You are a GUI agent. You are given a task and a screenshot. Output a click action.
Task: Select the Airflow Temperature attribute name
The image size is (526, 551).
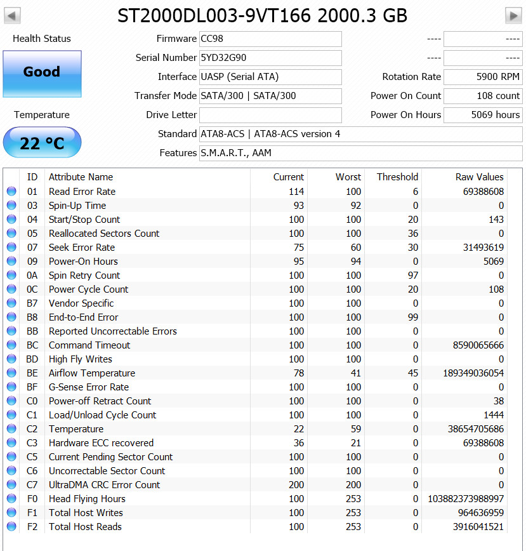pyautogui.click(x=92, y=373)
